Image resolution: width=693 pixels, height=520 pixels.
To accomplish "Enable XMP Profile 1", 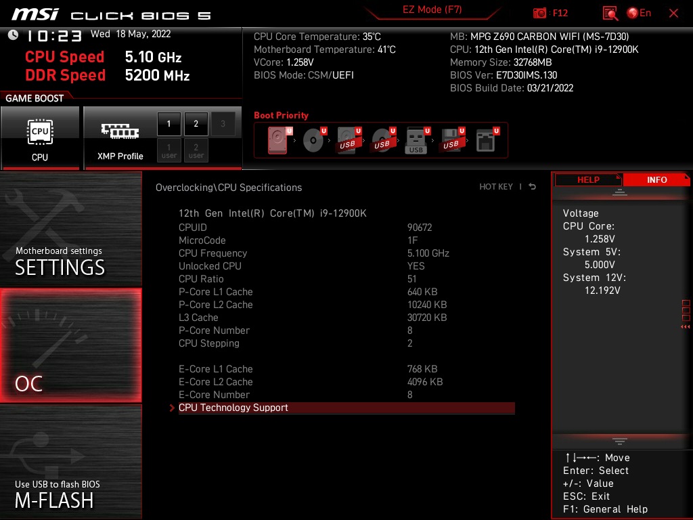I will tap(169, 124).
